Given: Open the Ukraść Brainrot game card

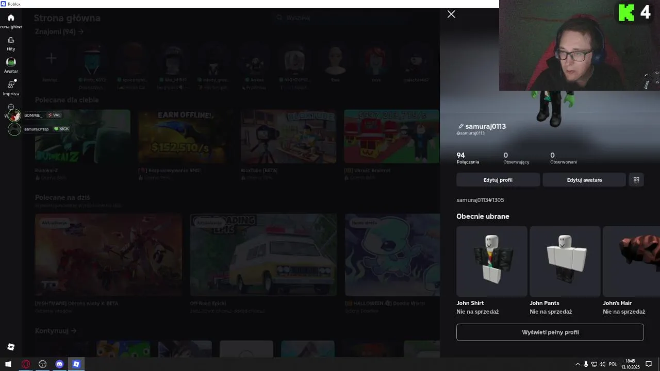Looking at the screenshot, I should tap(392, 144).
